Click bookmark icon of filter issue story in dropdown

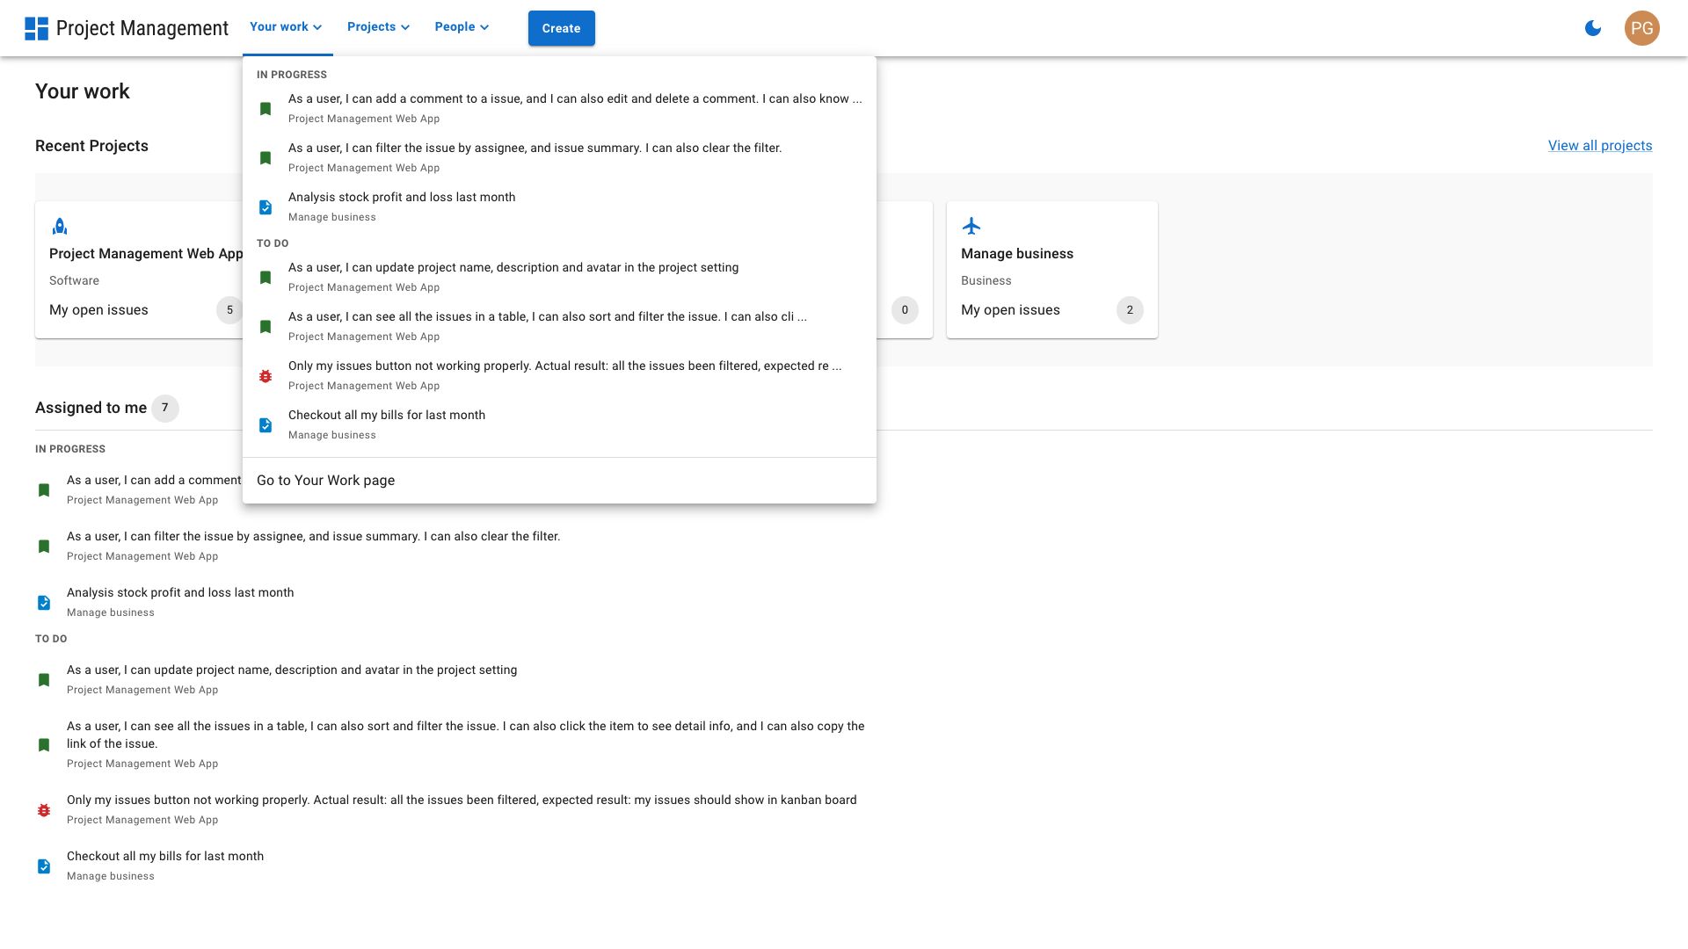(266, 158)
